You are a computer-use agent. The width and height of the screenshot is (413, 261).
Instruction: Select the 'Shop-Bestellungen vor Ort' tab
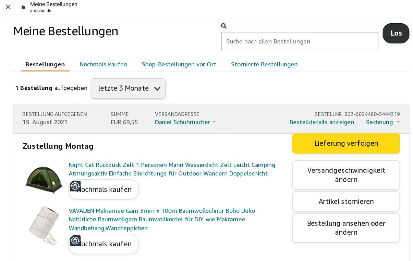pyautogui.click(x=179, y=64)
